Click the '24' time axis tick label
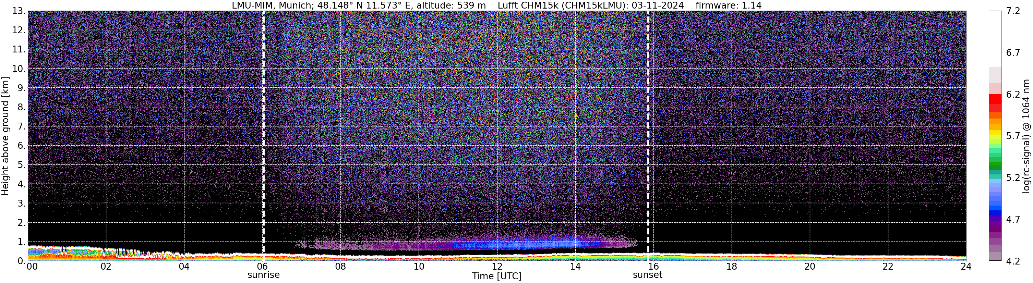This screenshot has width=1033, height=283. coord(966,267)
